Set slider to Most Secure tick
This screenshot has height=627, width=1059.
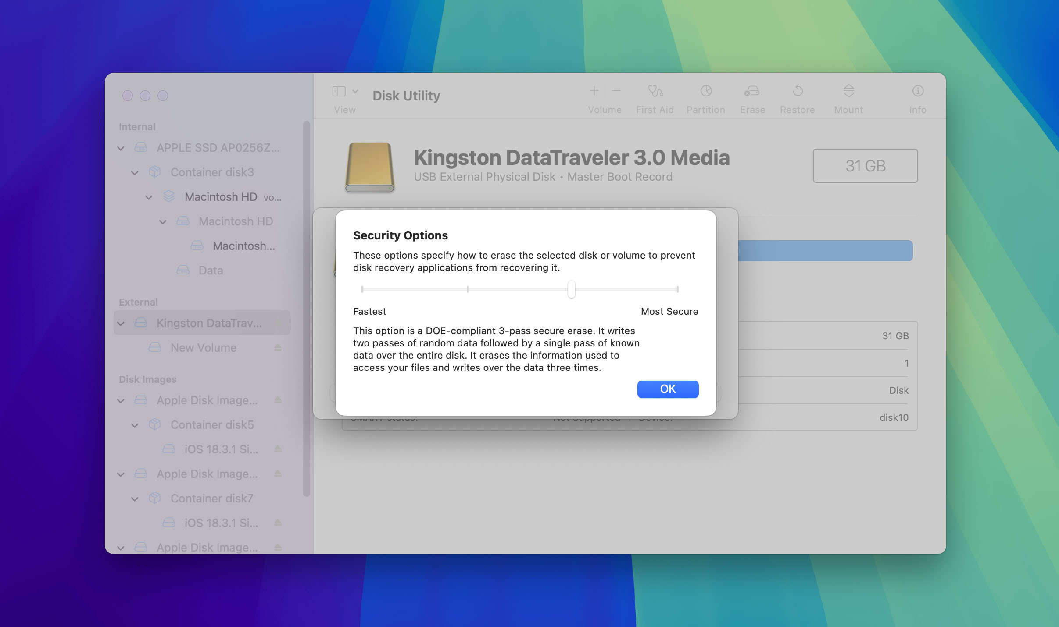[x=678, y=289]
